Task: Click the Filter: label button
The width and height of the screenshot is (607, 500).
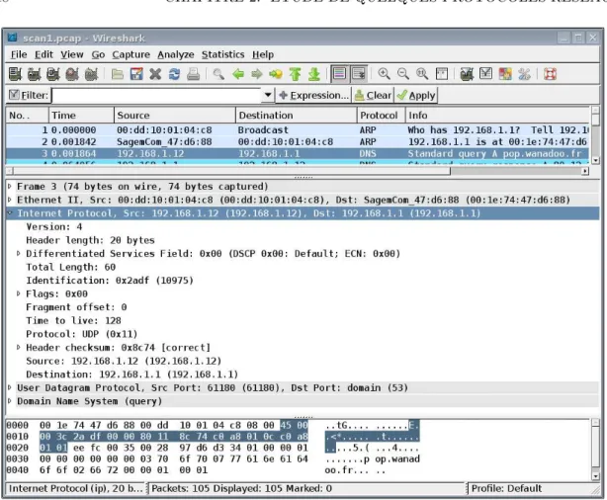Action: [29, 95]
